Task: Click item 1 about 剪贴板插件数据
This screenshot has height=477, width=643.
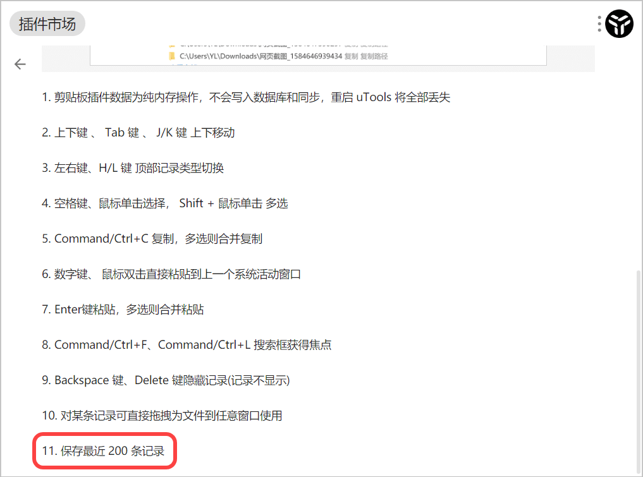Action: 246,97
